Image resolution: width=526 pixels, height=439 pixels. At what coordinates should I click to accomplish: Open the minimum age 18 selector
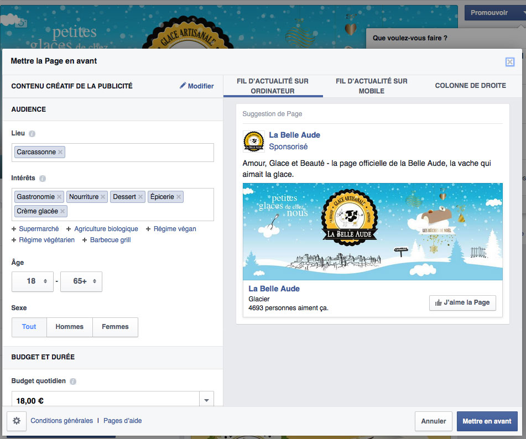33,281
